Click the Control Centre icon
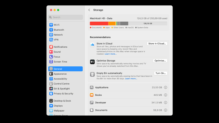This screenshot has height=123, width=219. point(51,84)
